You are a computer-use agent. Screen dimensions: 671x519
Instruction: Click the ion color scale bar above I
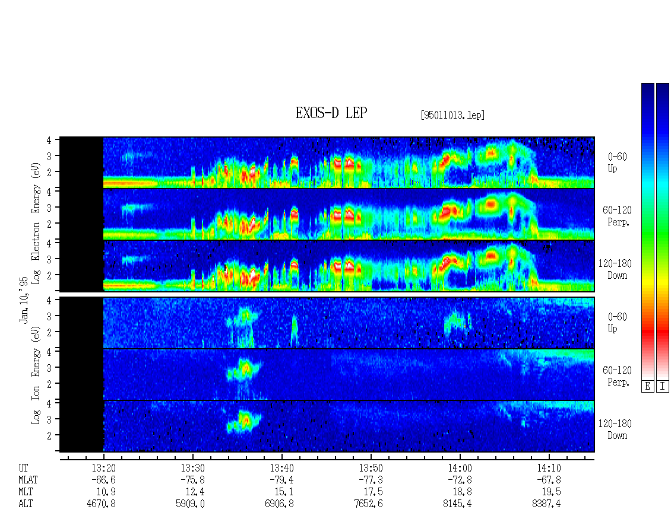(663, 231)
